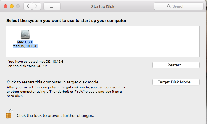
Task: Click the Startup Disk window title
Action: (x=103, y=6)
